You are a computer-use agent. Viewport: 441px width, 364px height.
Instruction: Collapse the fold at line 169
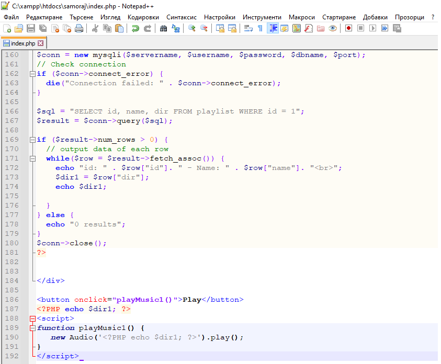[x=32, y=140]
